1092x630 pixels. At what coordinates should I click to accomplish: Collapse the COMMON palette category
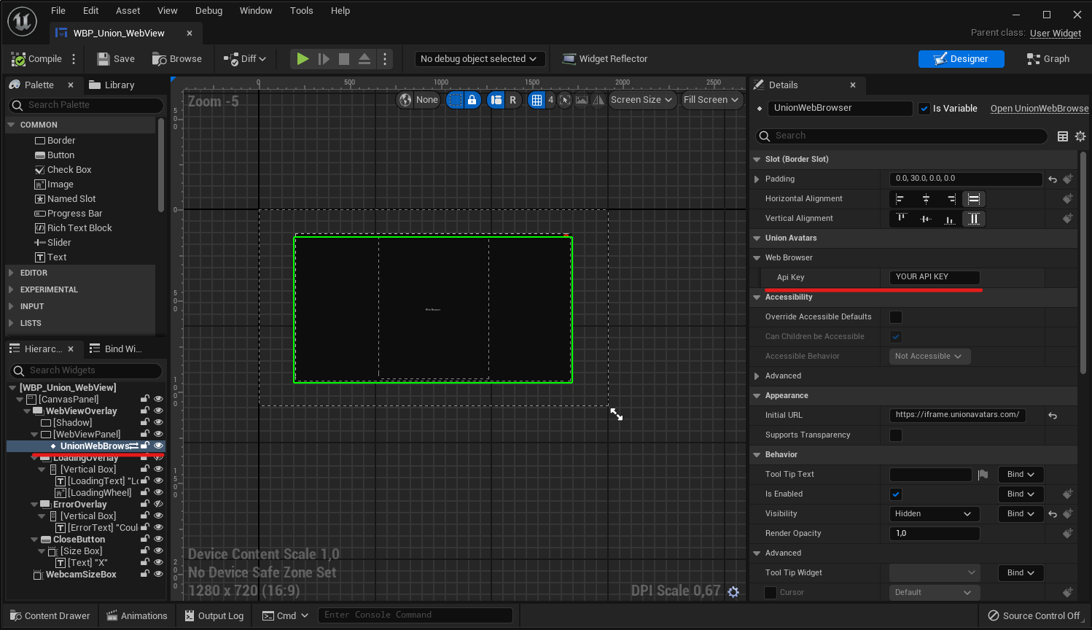(x=11, y=125)
